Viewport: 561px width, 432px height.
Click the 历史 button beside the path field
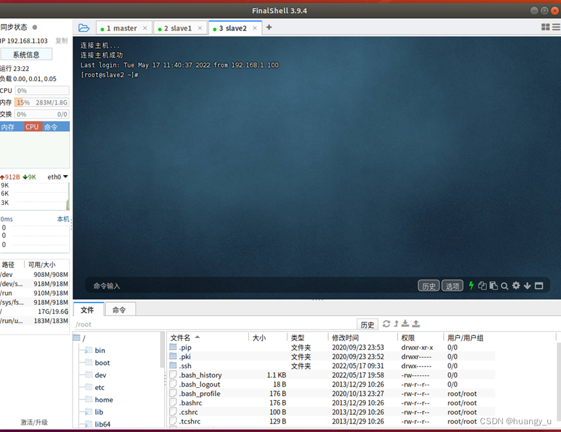pyautogui.click(x=368, y=324)
